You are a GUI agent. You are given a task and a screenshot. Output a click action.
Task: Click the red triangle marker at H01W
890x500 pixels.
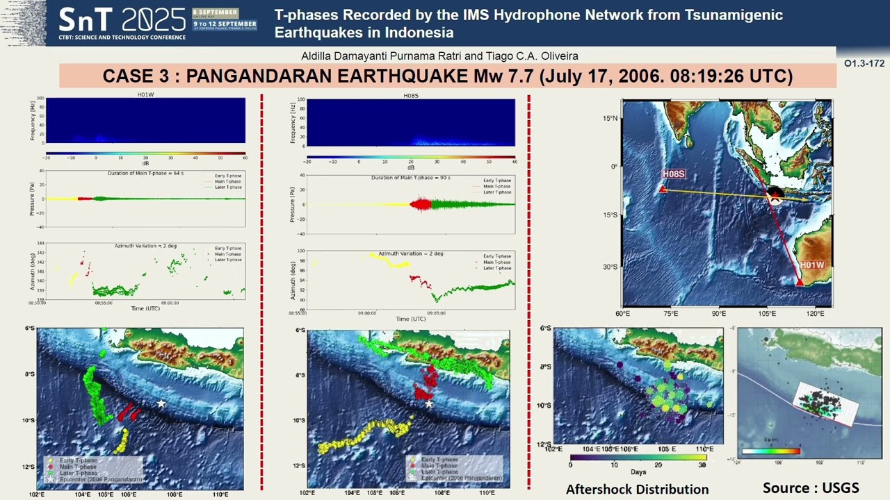tap(800, 282)
